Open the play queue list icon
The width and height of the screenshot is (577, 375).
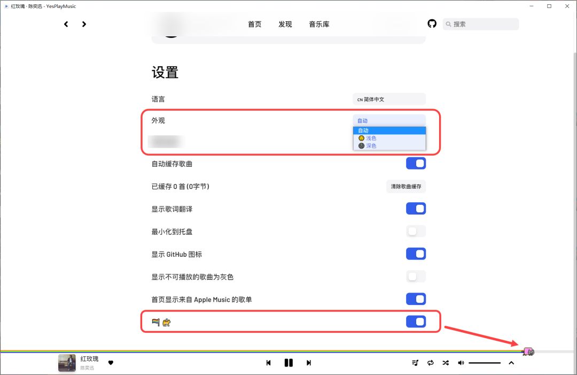click(415, 363)
